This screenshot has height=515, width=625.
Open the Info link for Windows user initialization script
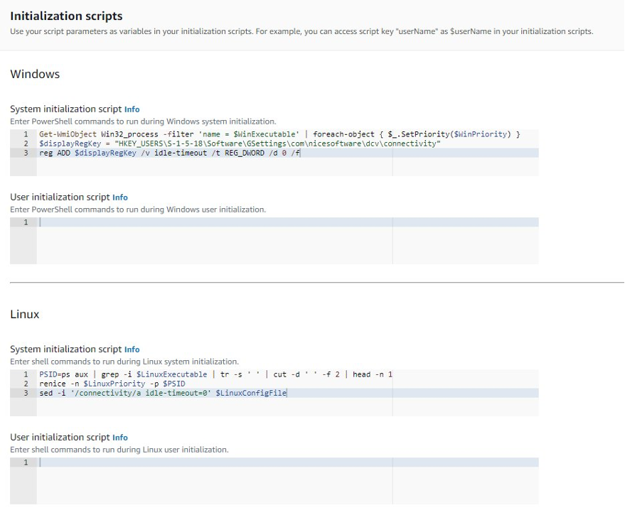click(119, 197)
